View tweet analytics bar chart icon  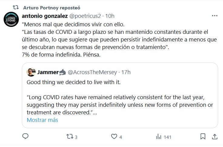158,137
